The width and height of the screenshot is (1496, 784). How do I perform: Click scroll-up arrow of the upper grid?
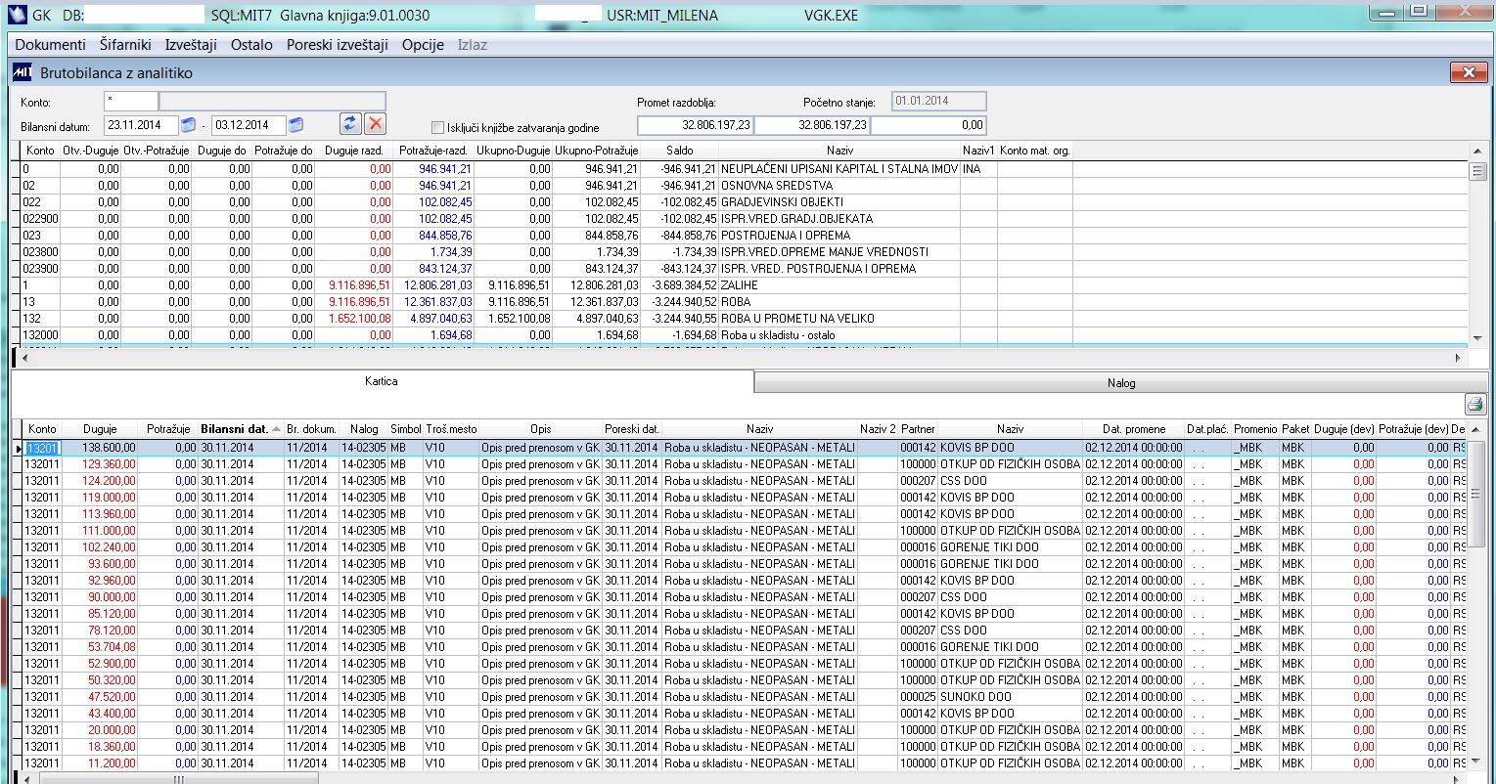click(x=1478, y=151)
